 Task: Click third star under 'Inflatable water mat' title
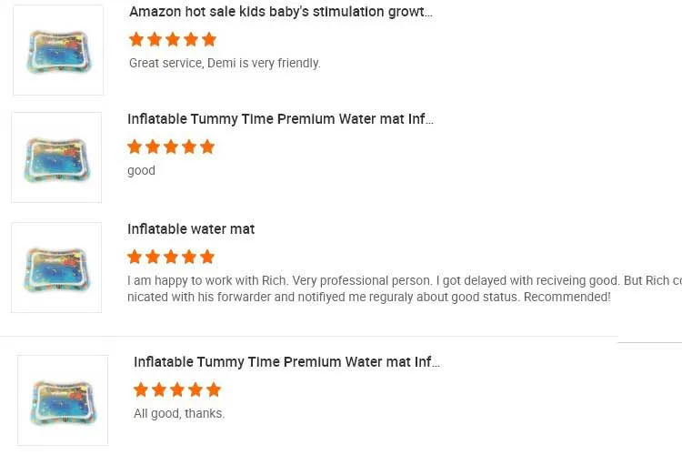171,257
